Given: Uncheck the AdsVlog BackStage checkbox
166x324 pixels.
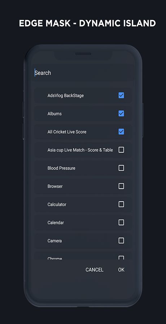Looking at the screenshot, I should [x=121, y=95].
